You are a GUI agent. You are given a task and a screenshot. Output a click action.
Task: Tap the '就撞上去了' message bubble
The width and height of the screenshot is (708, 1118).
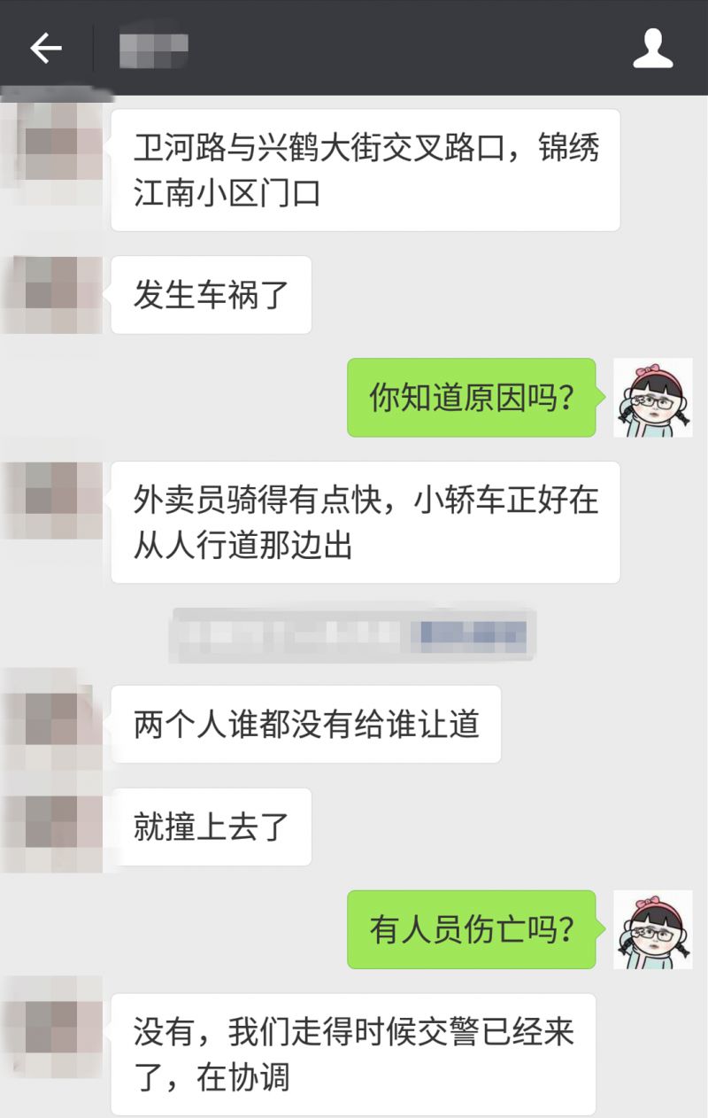pyautogui.click(x=211, y=827)
